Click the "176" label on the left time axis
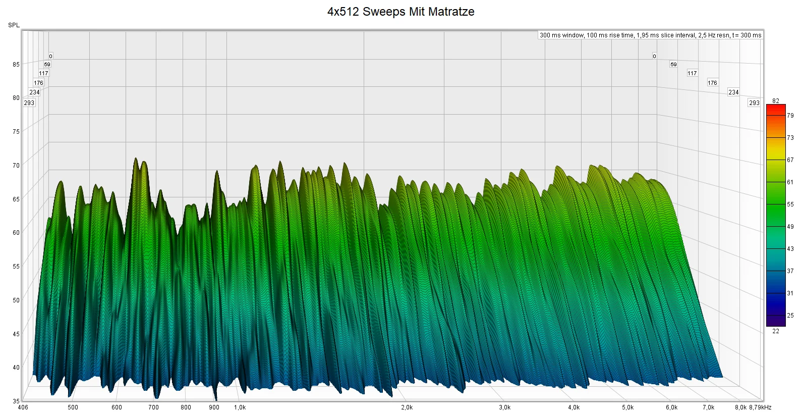 [39, 83]
